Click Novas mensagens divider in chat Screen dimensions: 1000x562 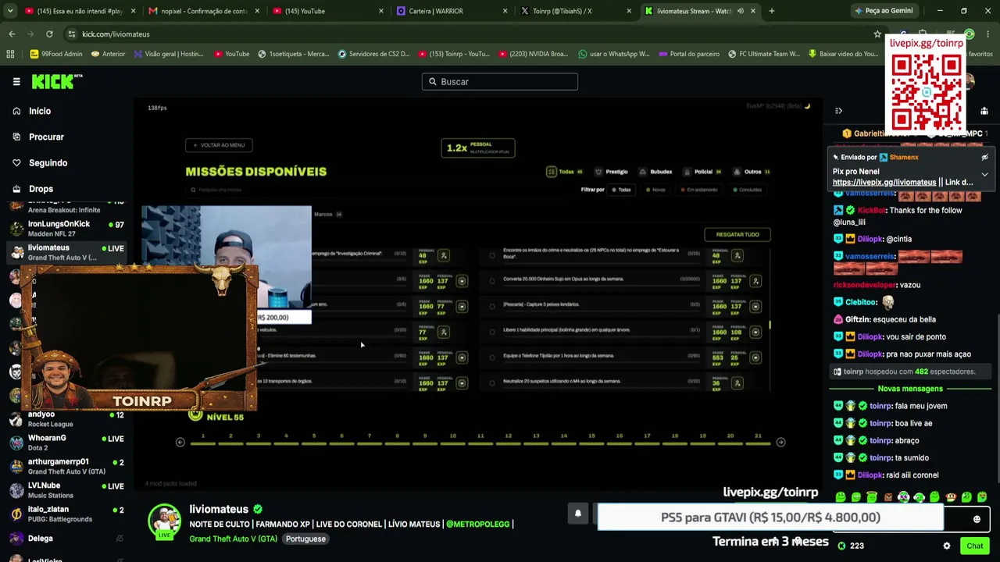(x=910, y=389)
